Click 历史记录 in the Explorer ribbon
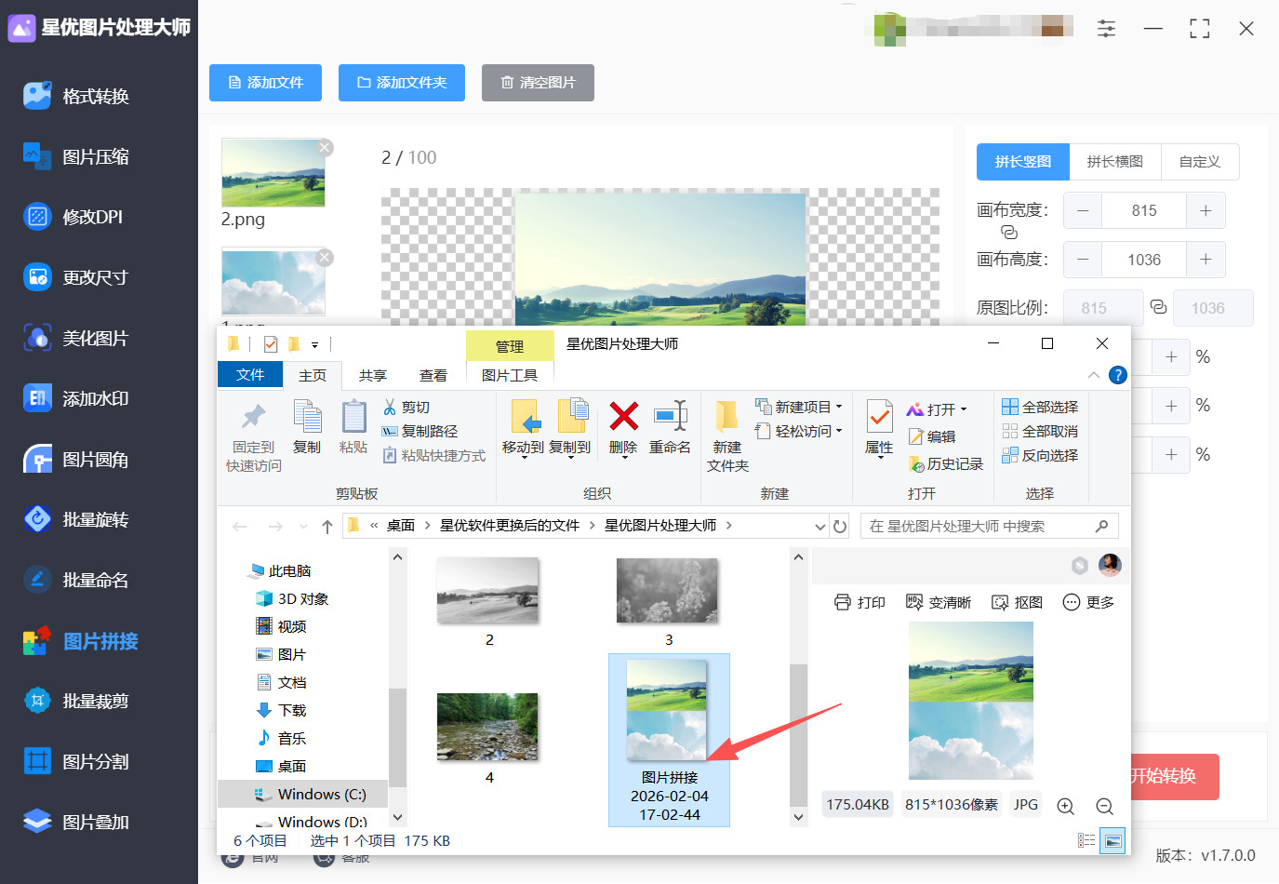1279x884 pixels. click(946, 464)
